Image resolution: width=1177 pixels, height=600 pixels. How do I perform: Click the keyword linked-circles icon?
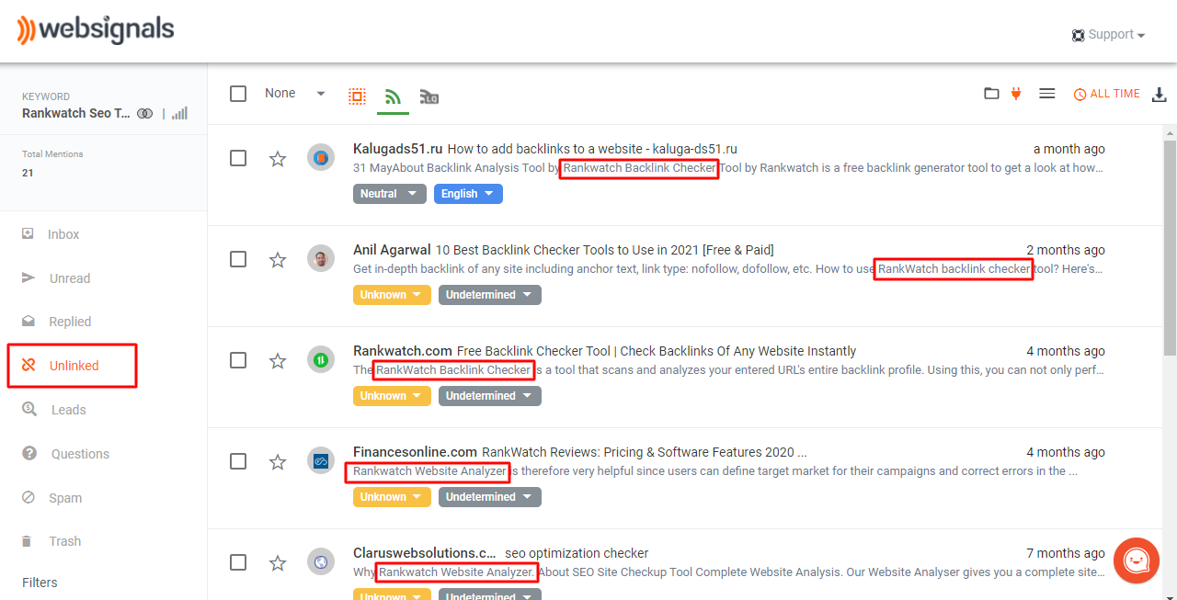pos(144,113)
